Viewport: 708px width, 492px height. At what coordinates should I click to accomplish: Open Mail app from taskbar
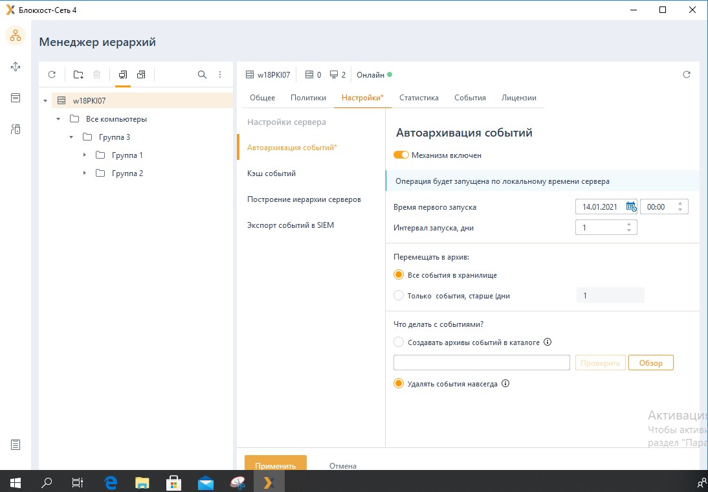205,483
